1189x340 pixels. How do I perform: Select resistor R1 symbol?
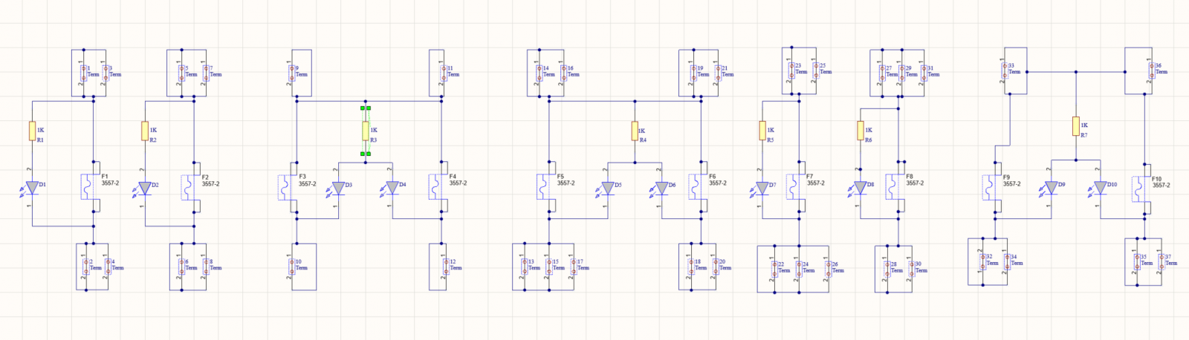(x=33, y=131)
